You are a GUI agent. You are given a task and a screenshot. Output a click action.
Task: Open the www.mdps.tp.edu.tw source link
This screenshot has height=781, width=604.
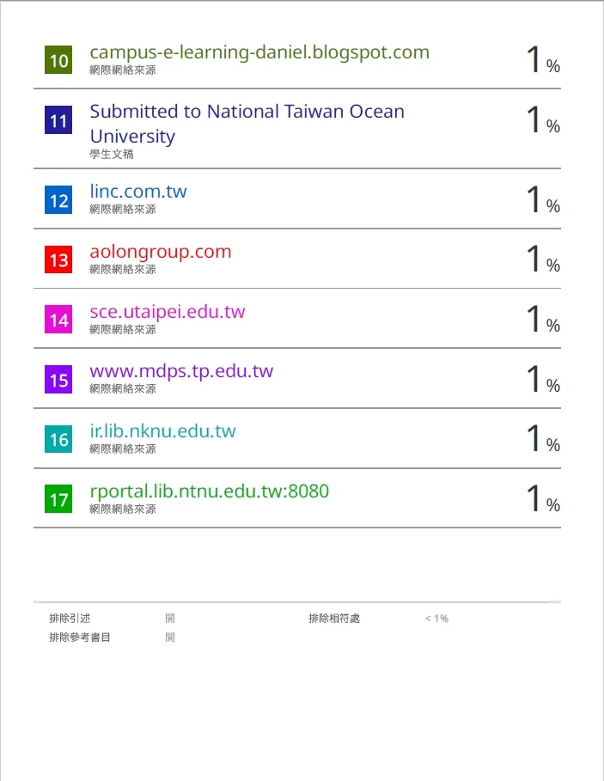[x=181, y=371]
